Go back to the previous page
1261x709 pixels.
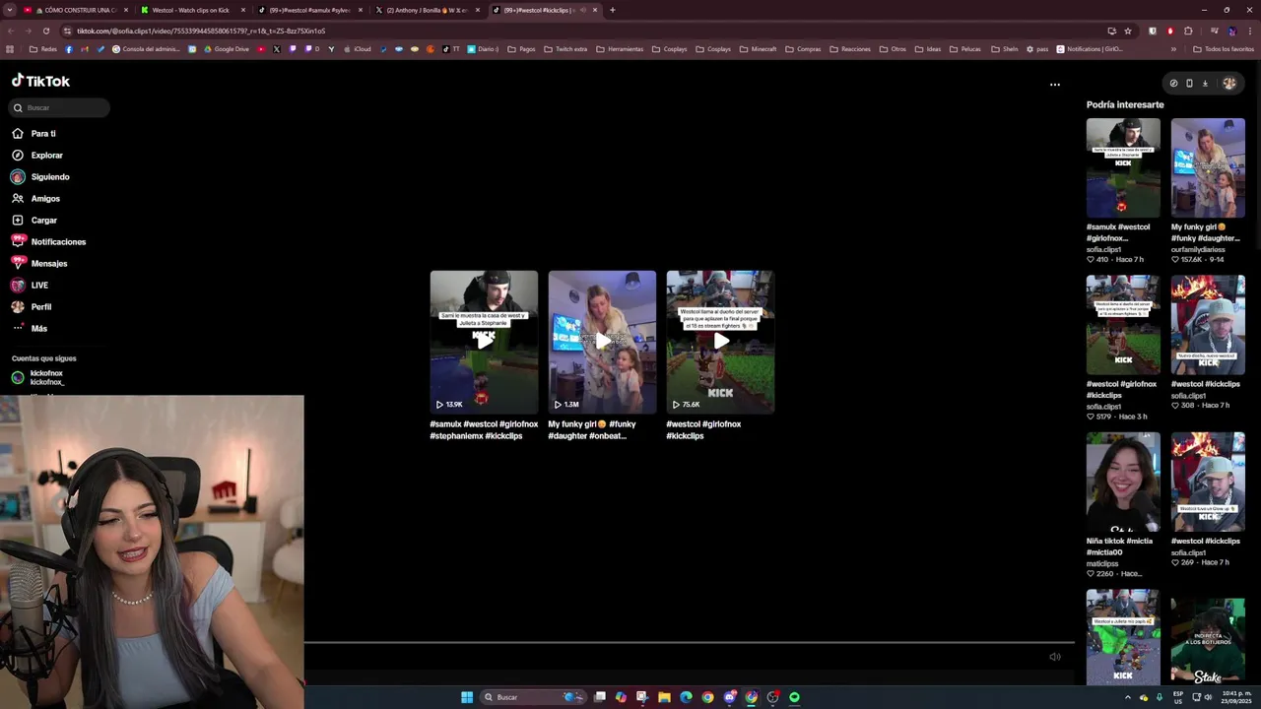(x=10, y=31)
